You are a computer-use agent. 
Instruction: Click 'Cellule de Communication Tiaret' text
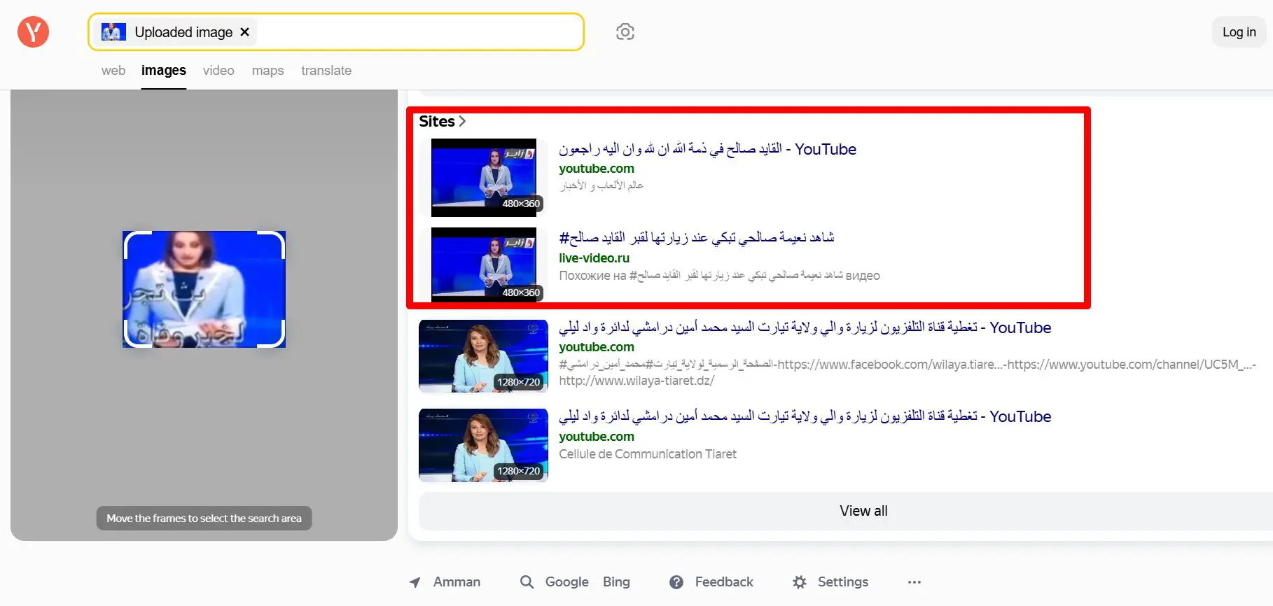pyautogui.click(x=648, y=454)
